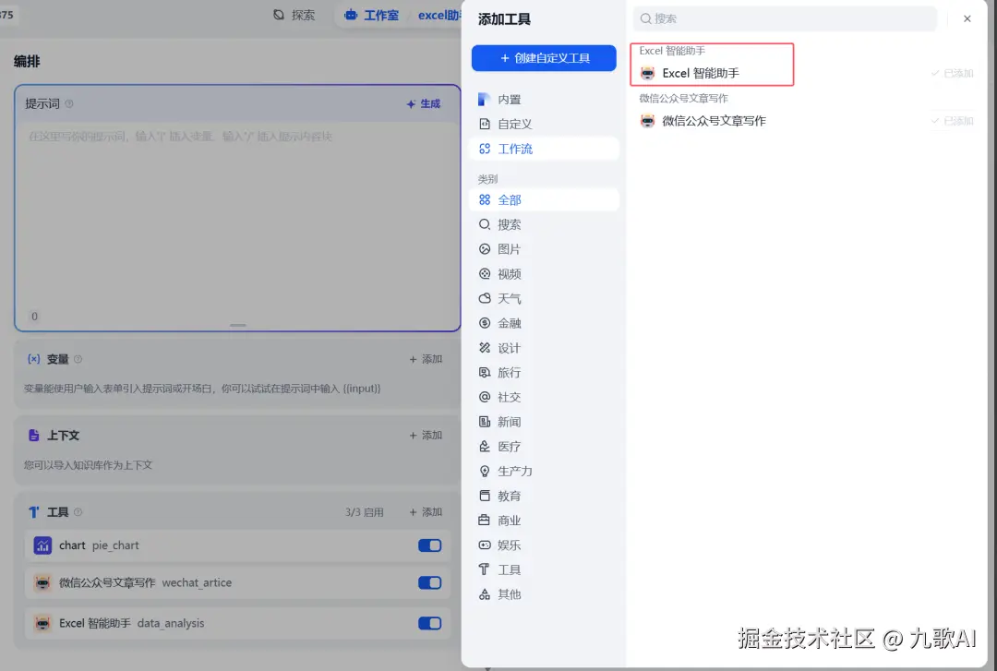The width and height of the screenshot is (997, 671).
Task: Toggle off the chart pie_chart tool
Action: click(430, 545)
